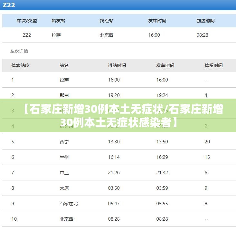Select stop number 9 in the 停靠站序 column
Image resolution: width=236 pixels, height=231 pixels.
[x=13, y=204]
